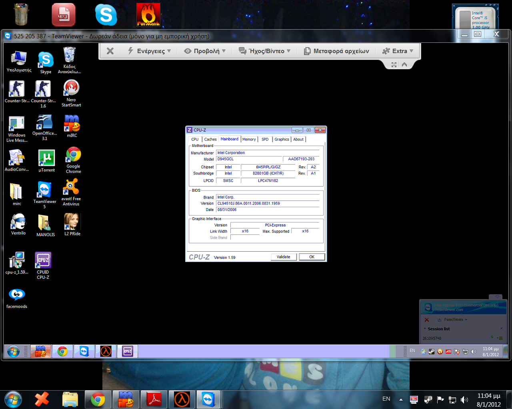The height and width of the screenshot is (409, 512).
Task: Click the Validate button in CPU-Z
Action: pyautogui.click(x=284, y=257)
